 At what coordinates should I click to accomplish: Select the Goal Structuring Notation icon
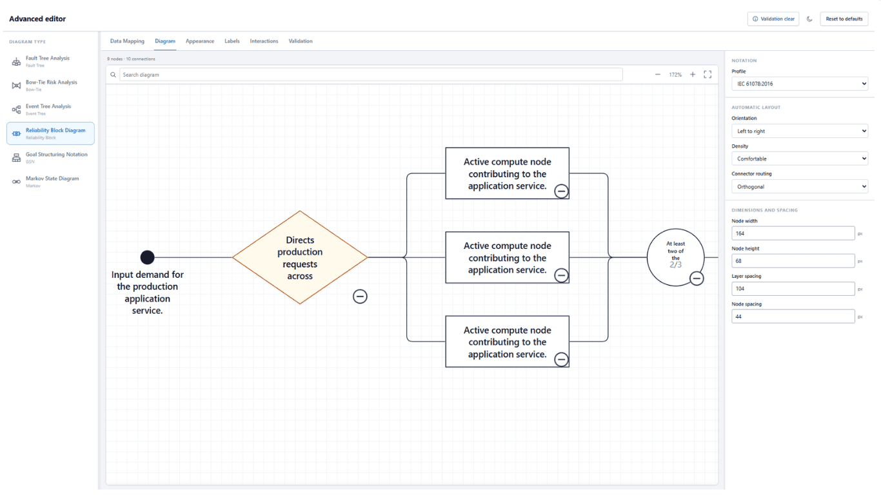coord(17,158)
